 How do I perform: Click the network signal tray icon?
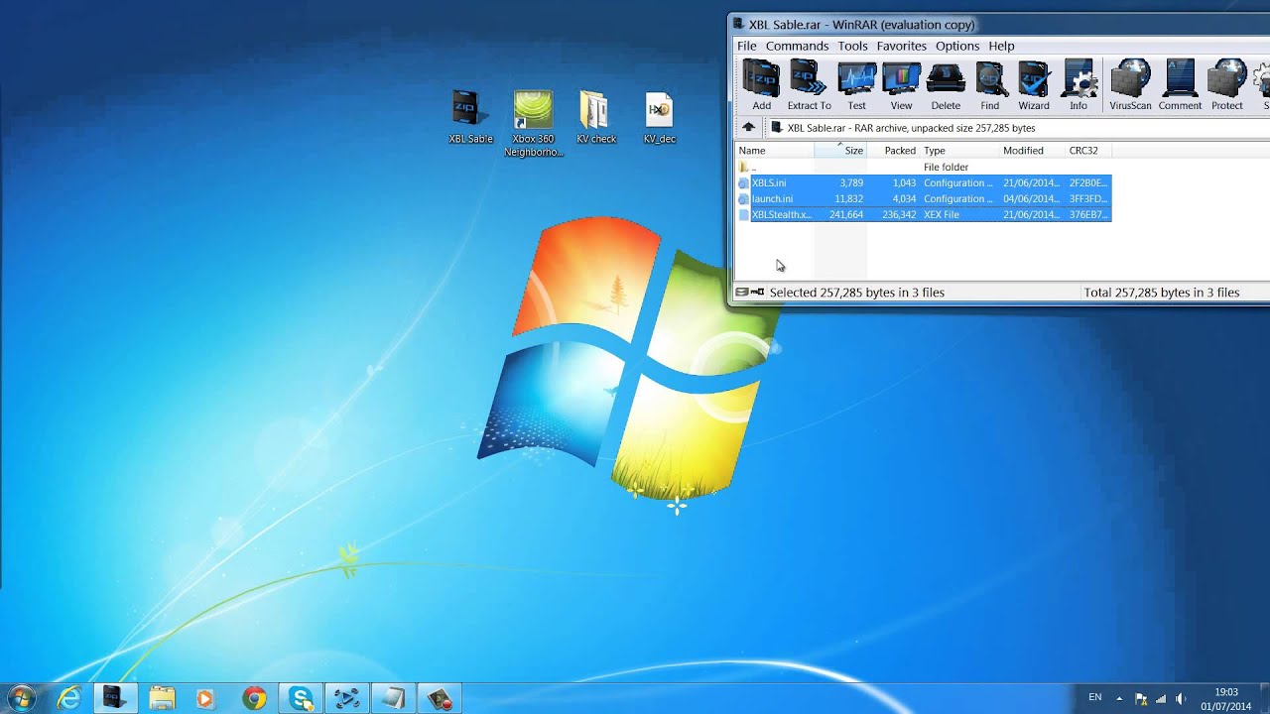pos(1161,698)
